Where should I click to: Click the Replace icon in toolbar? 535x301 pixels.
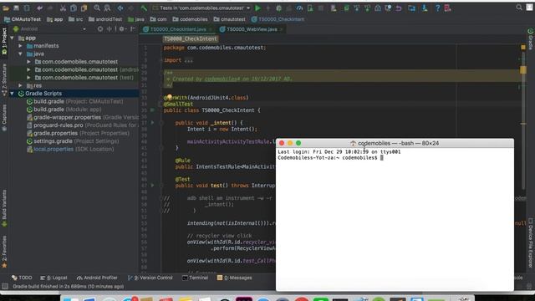click(x=107, y=8)
